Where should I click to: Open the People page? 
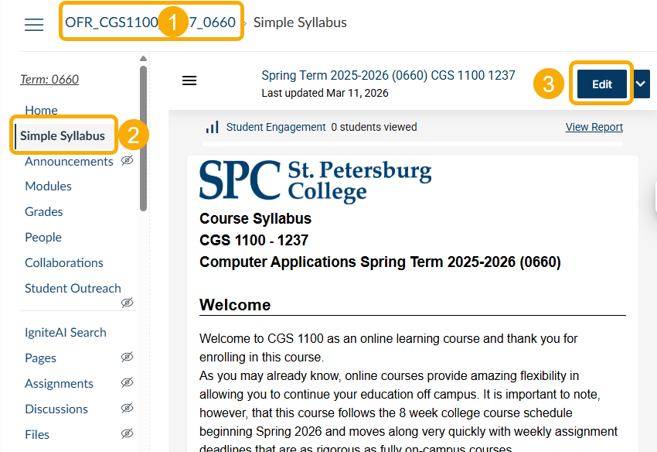[43, 237]
